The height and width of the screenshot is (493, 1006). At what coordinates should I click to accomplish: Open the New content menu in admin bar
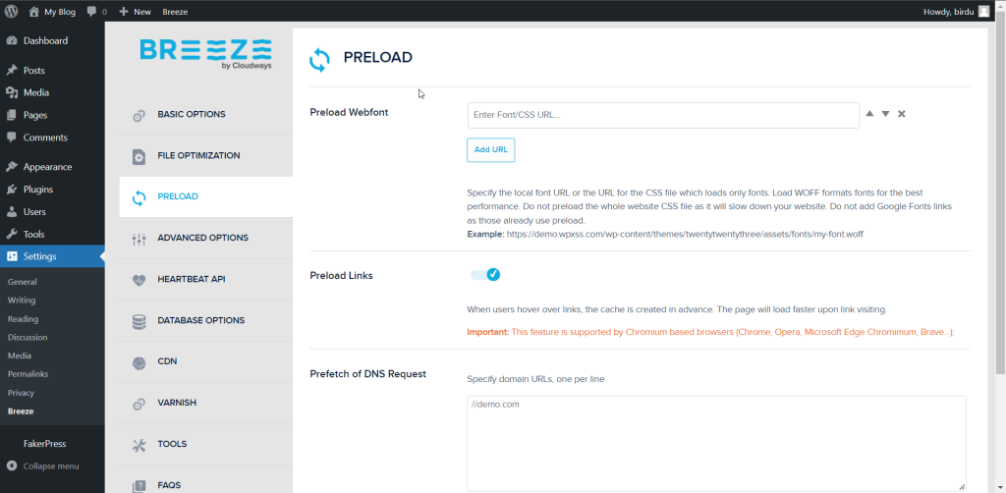click(136, 12)
